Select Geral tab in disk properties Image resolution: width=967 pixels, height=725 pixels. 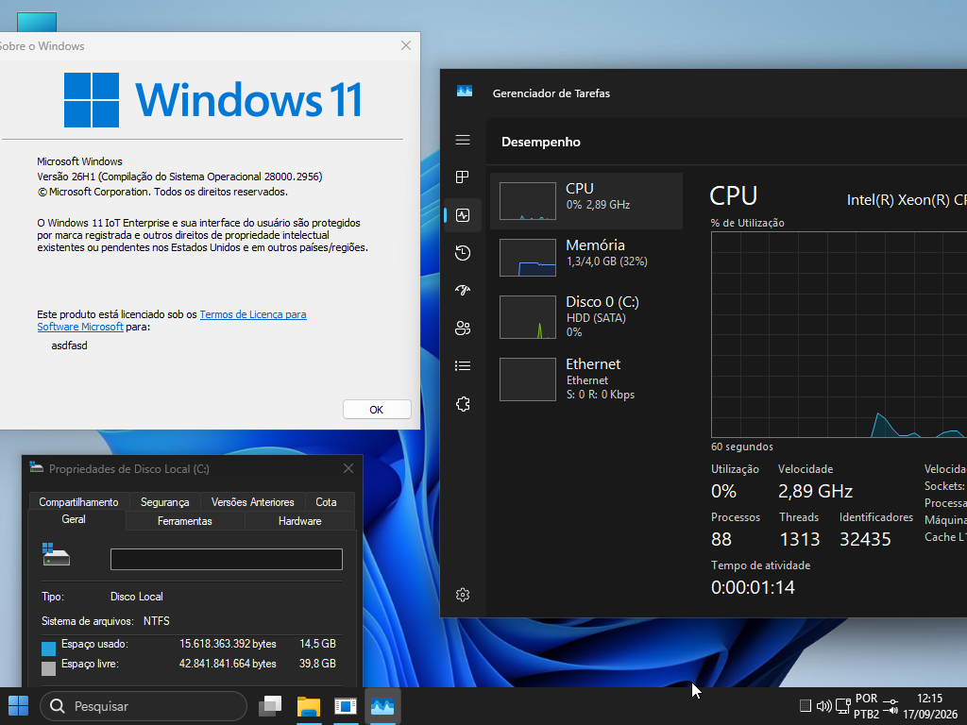(74, 520)
